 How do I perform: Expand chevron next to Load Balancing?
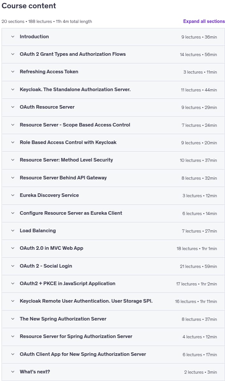click(13, 231)
